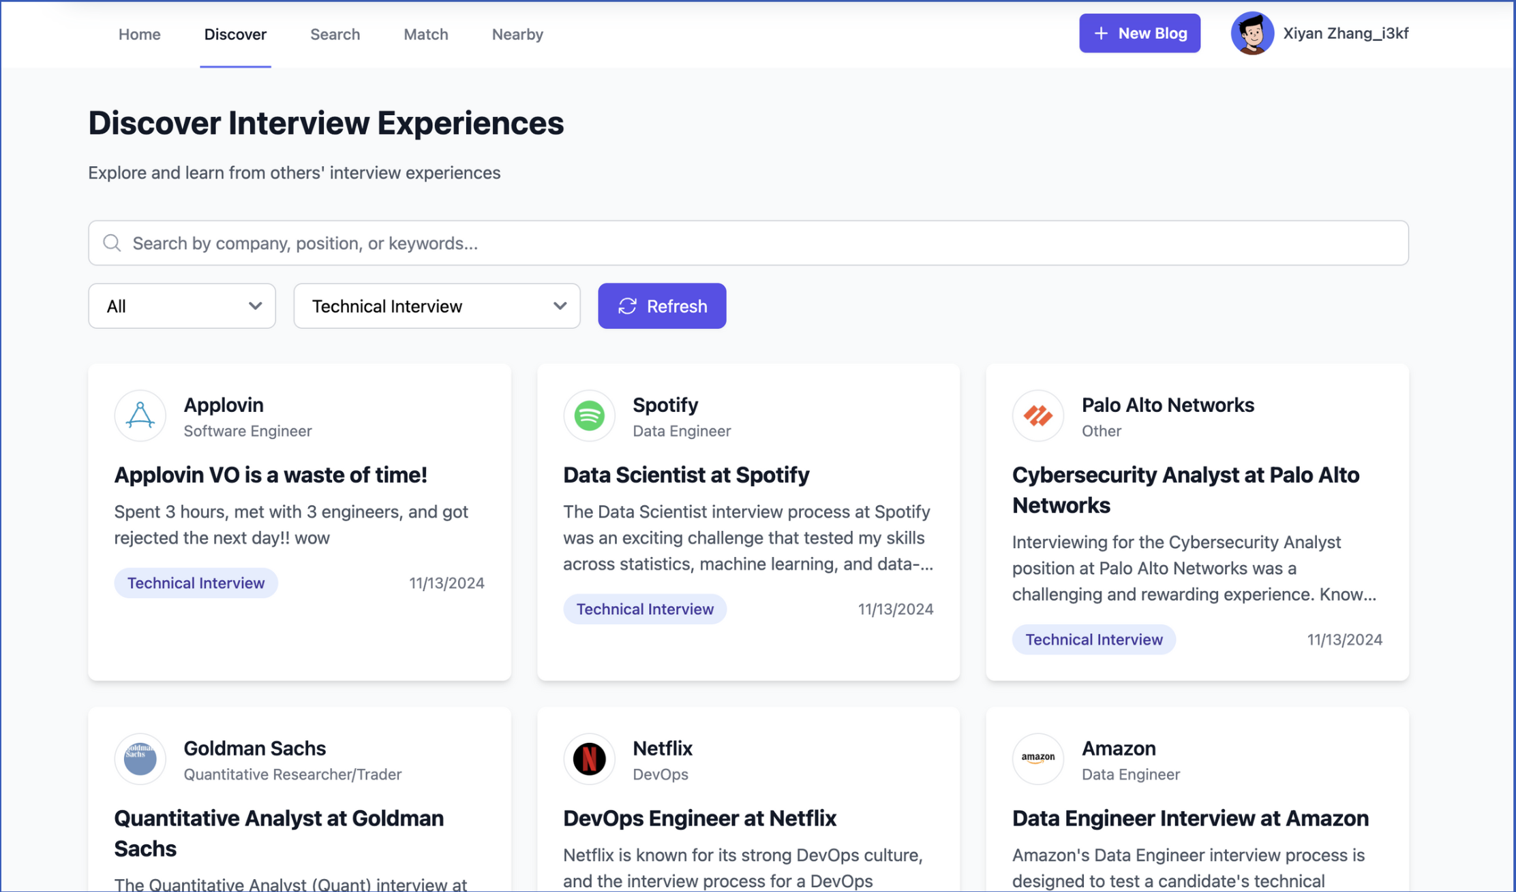Screen dimensions: 1516x892
Task: Open the All filter dropdown
Action: click(182, 306)
